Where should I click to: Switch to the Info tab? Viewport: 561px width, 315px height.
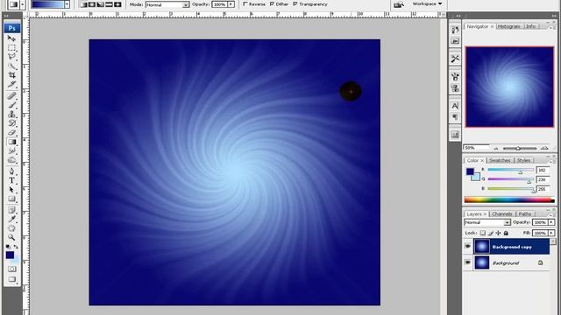point(531,26)
